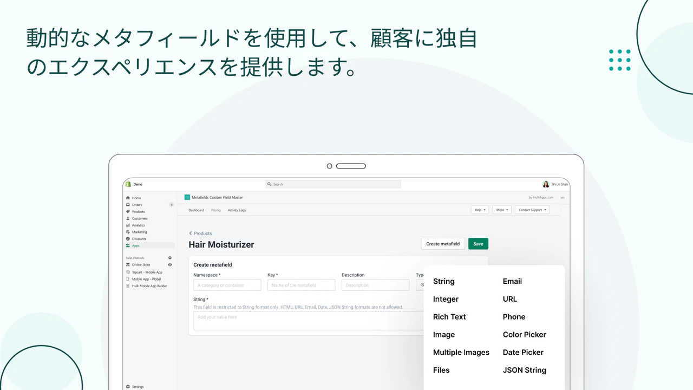Choose Date Picker from type list

coord(523,353)
